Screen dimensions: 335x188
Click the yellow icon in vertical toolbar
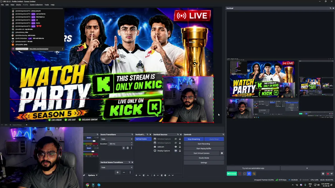(254, 174)
